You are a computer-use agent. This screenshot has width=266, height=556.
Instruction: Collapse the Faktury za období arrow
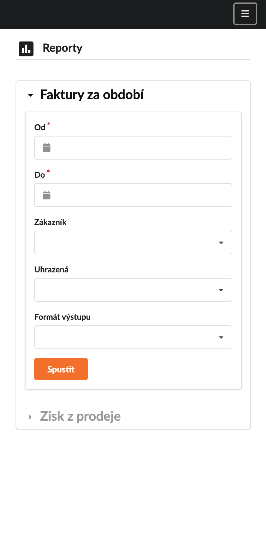coord(31,95)
